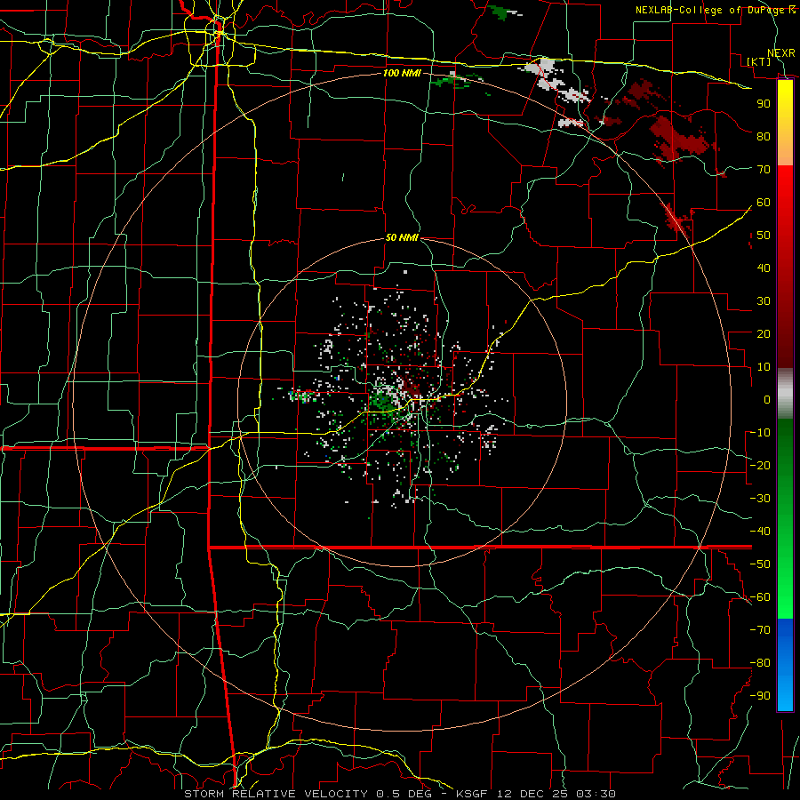Click the -90 scale value
Screen dimensions: 800x800
760,696
